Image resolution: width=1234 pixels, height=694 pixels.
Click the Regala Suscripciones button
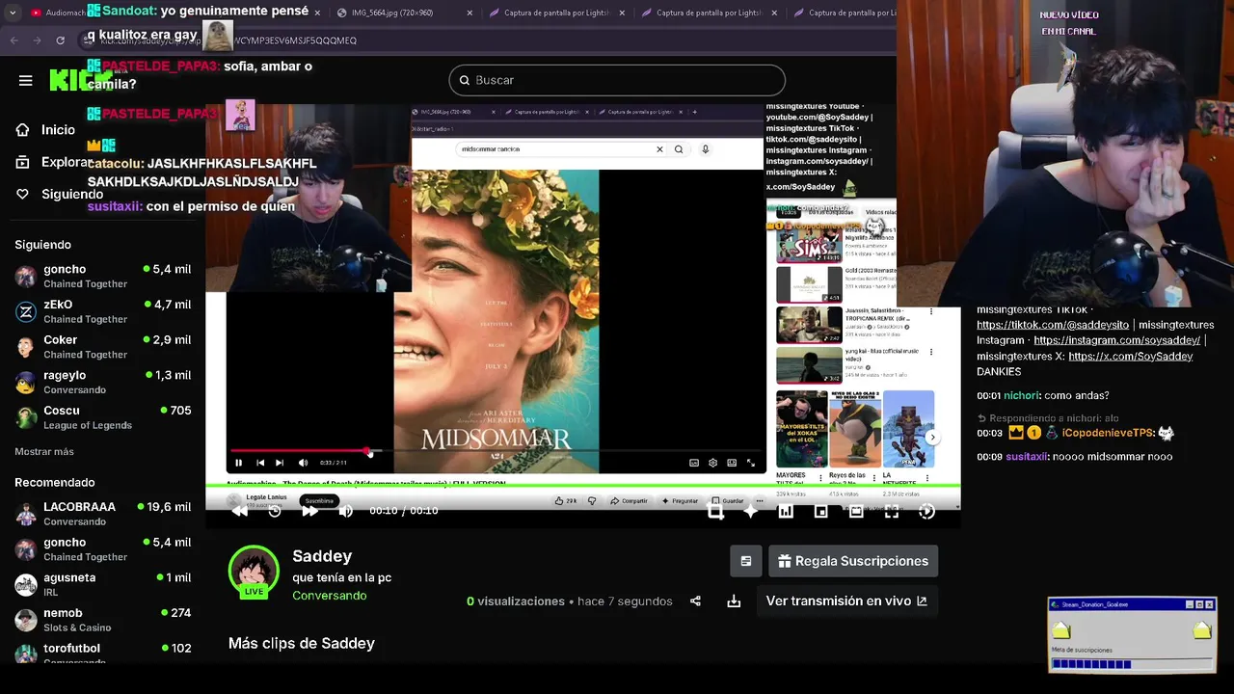pyautogui.click(x=853, y=561)
